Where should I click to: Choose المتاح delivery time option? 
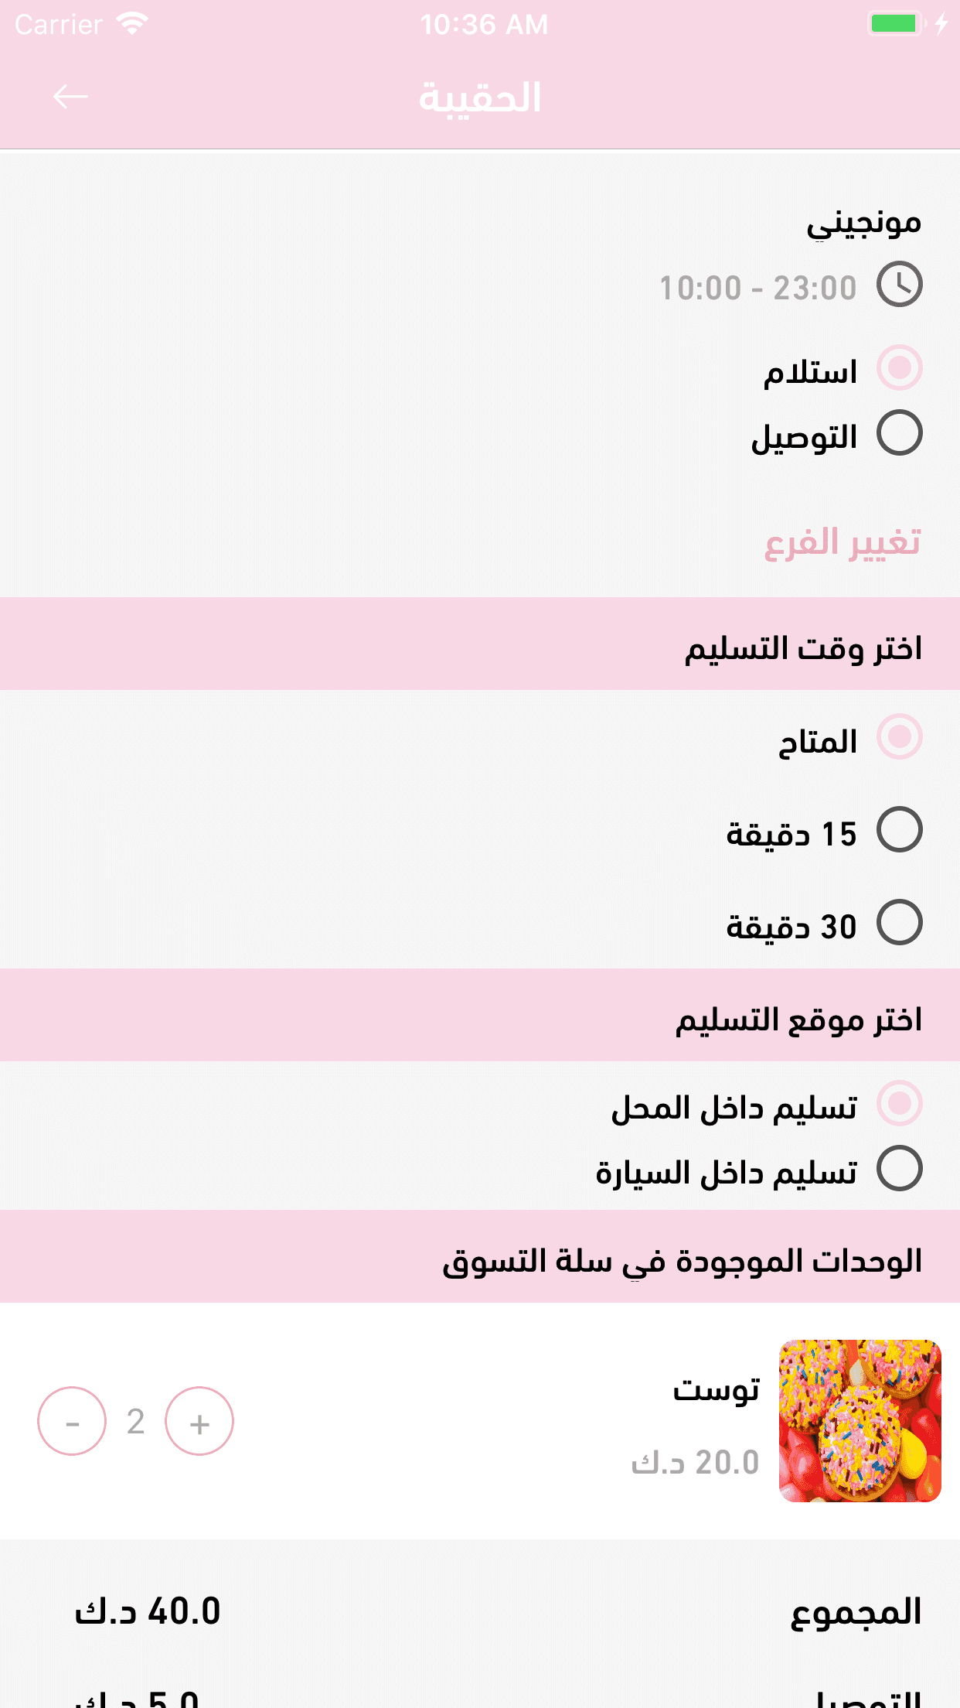point(899,736)
